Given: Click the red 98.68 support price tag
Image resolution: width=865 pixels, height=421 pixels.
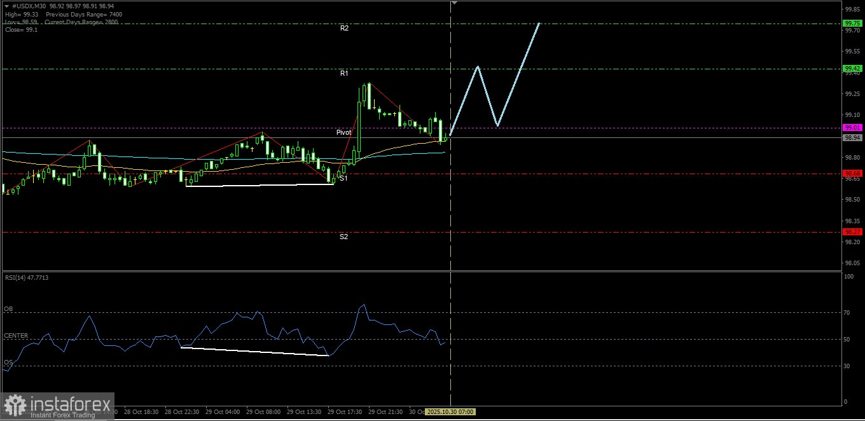Looking at the screenshot, I should pyautogui.click(x=852, y=173).
